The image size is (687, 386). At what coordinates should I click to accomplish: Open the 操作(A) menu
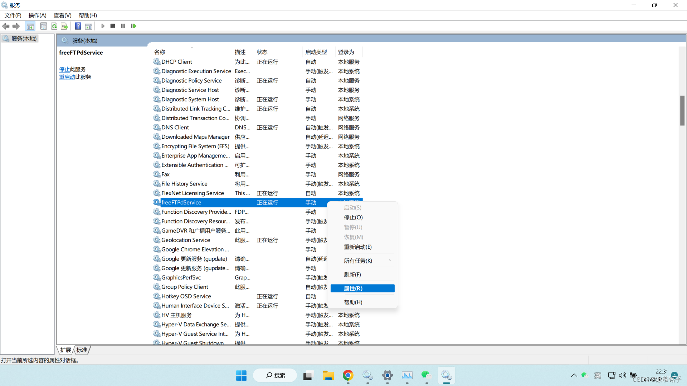coord(37,15)
